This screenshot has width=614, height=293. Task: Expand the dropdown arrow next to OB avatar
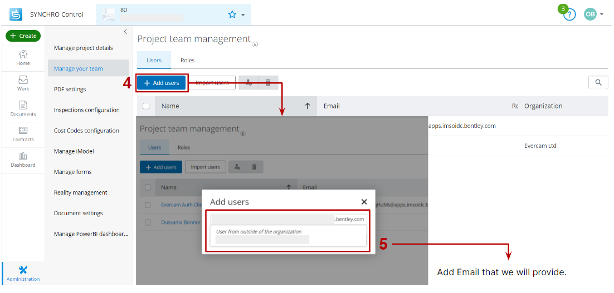(602, 15)
